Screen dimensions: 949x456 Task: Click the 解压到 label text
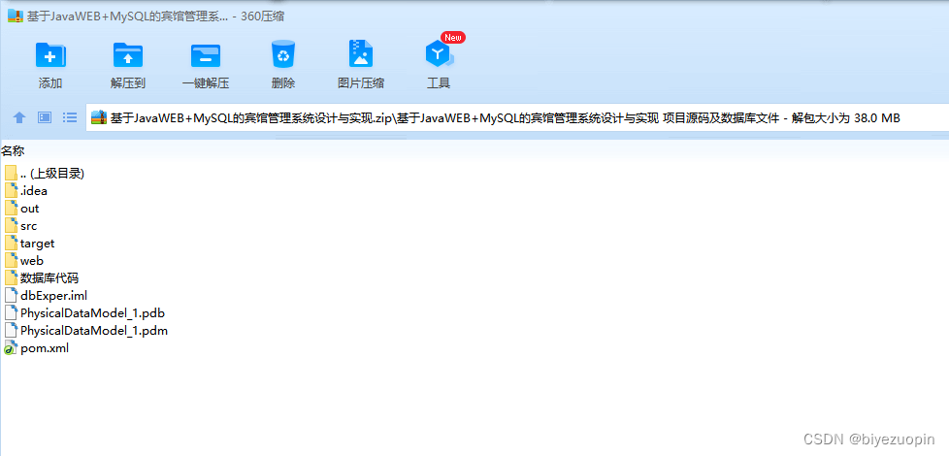128,83
